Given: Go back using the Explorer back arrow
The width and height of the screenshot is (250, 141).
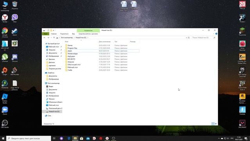Looking at the screenshot, I should 45,38.
